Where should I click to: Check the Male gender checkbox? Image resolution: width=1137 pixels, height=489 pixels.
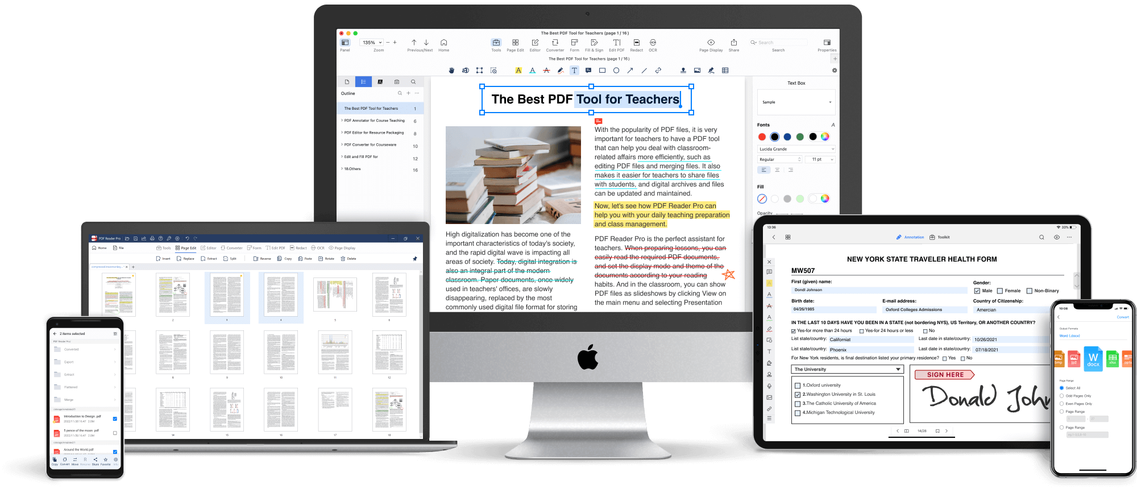[977, 291]
